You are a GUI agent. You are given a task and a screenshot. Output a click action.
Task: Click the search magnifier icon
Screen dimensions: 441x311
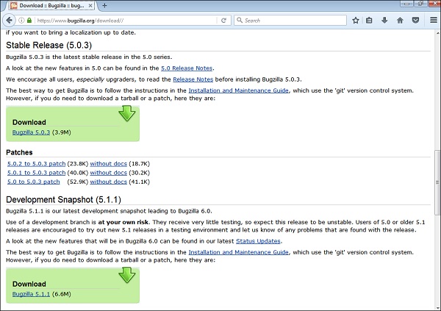pyautogui.click(x=240, y=20)
